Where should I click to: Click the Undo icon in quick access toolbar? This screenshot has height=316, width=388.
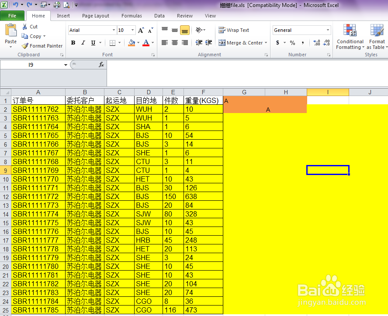coord(15,4)
